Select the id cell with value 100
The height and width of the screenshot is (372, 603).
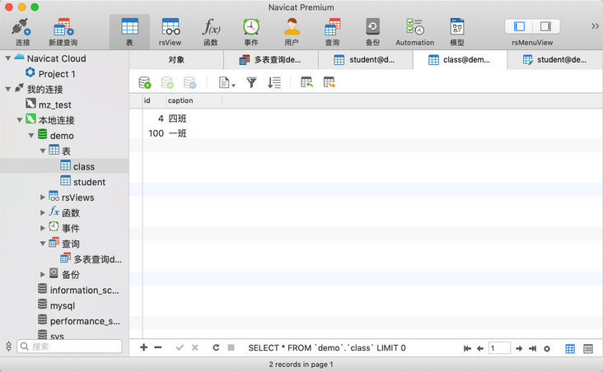coord(154,133)
